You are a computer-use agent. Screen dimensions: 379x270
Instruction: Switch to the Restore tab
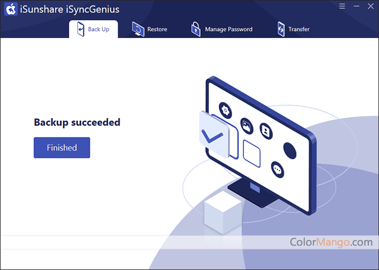tap(156, 29)
